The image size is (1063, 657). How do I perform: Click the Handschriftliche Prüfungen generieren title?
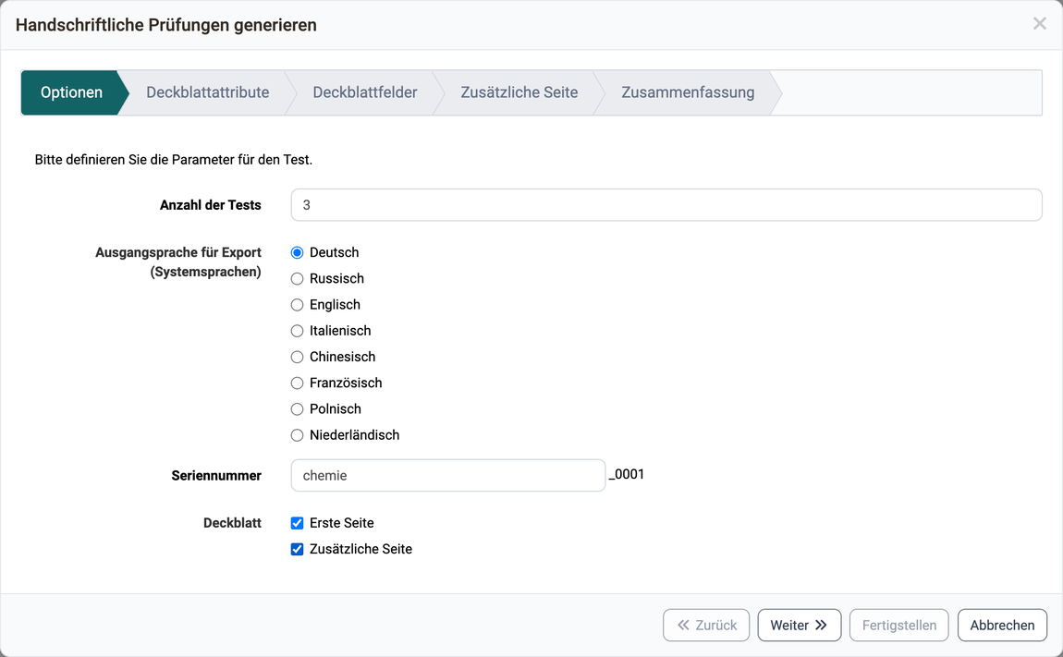(x=166, y=25)
